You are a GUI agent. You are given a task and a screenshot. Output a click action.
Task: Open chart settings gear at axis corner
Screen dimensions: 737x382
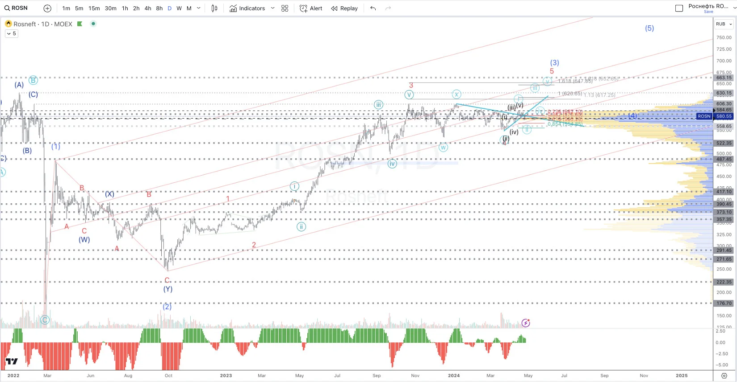(724, 376)
